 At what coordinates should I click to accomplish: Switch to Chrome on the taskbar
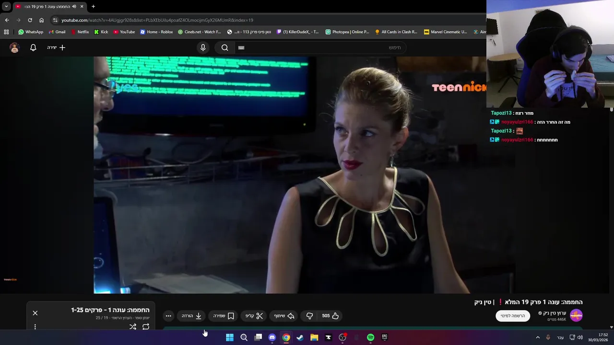pos(286,337)
